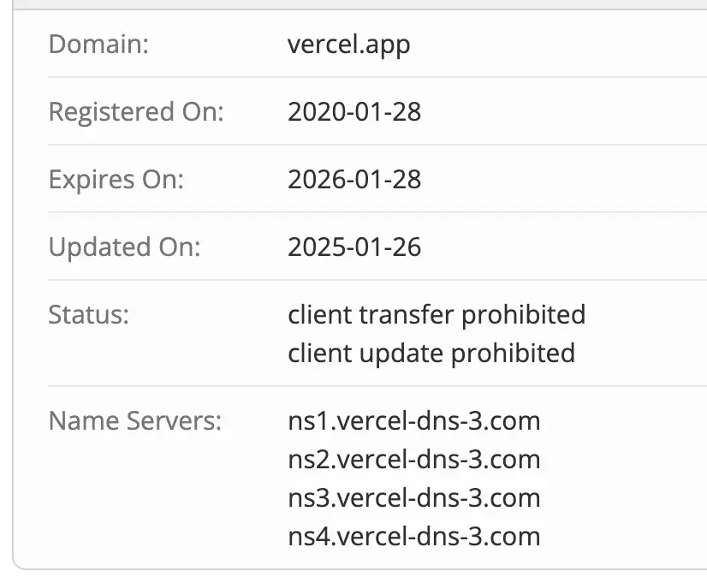Select the vercel.app domain value
Image resolution: width=707 pixels, height=577 pixels.
tap(348, 44)
